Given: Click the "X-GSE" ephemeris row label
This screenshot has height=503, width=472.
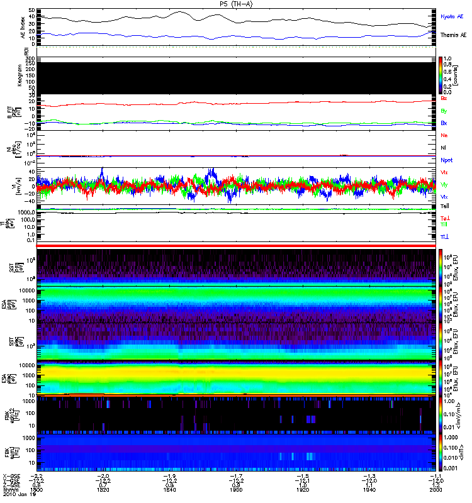Looking at the screenshot, I should pos(11,477).
